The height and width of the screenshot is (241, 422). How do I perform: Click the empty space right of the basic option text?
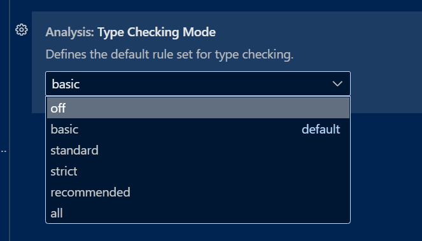pyautogui.click(x=188, y=129)
